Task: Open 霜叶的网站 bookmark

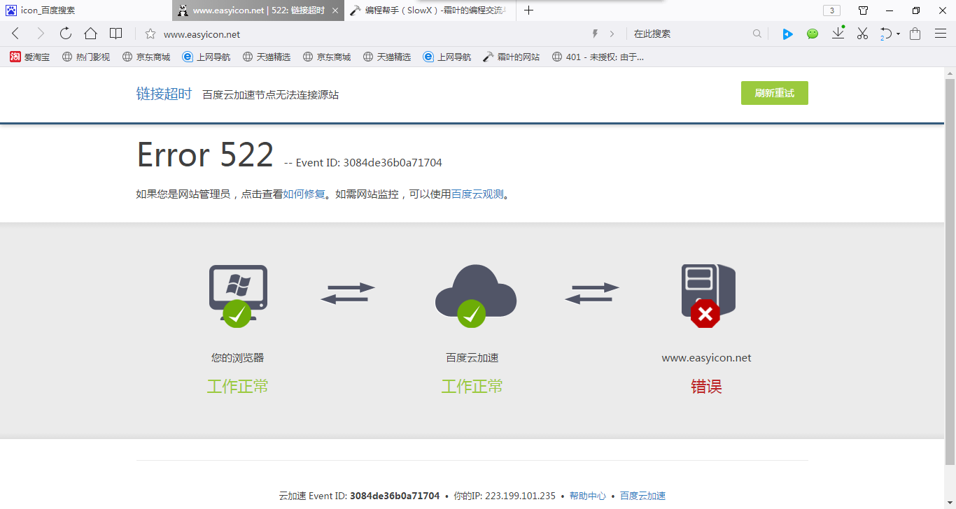Action: click(x=512, y=57)
